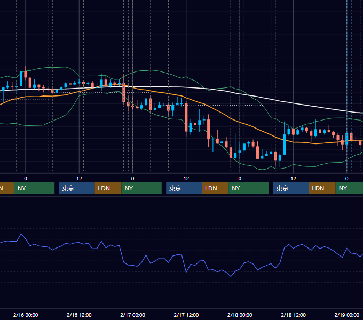Select the 東京 session block before 2/18 12:00
Screen dimensions: 363x320
pos(291,188)
